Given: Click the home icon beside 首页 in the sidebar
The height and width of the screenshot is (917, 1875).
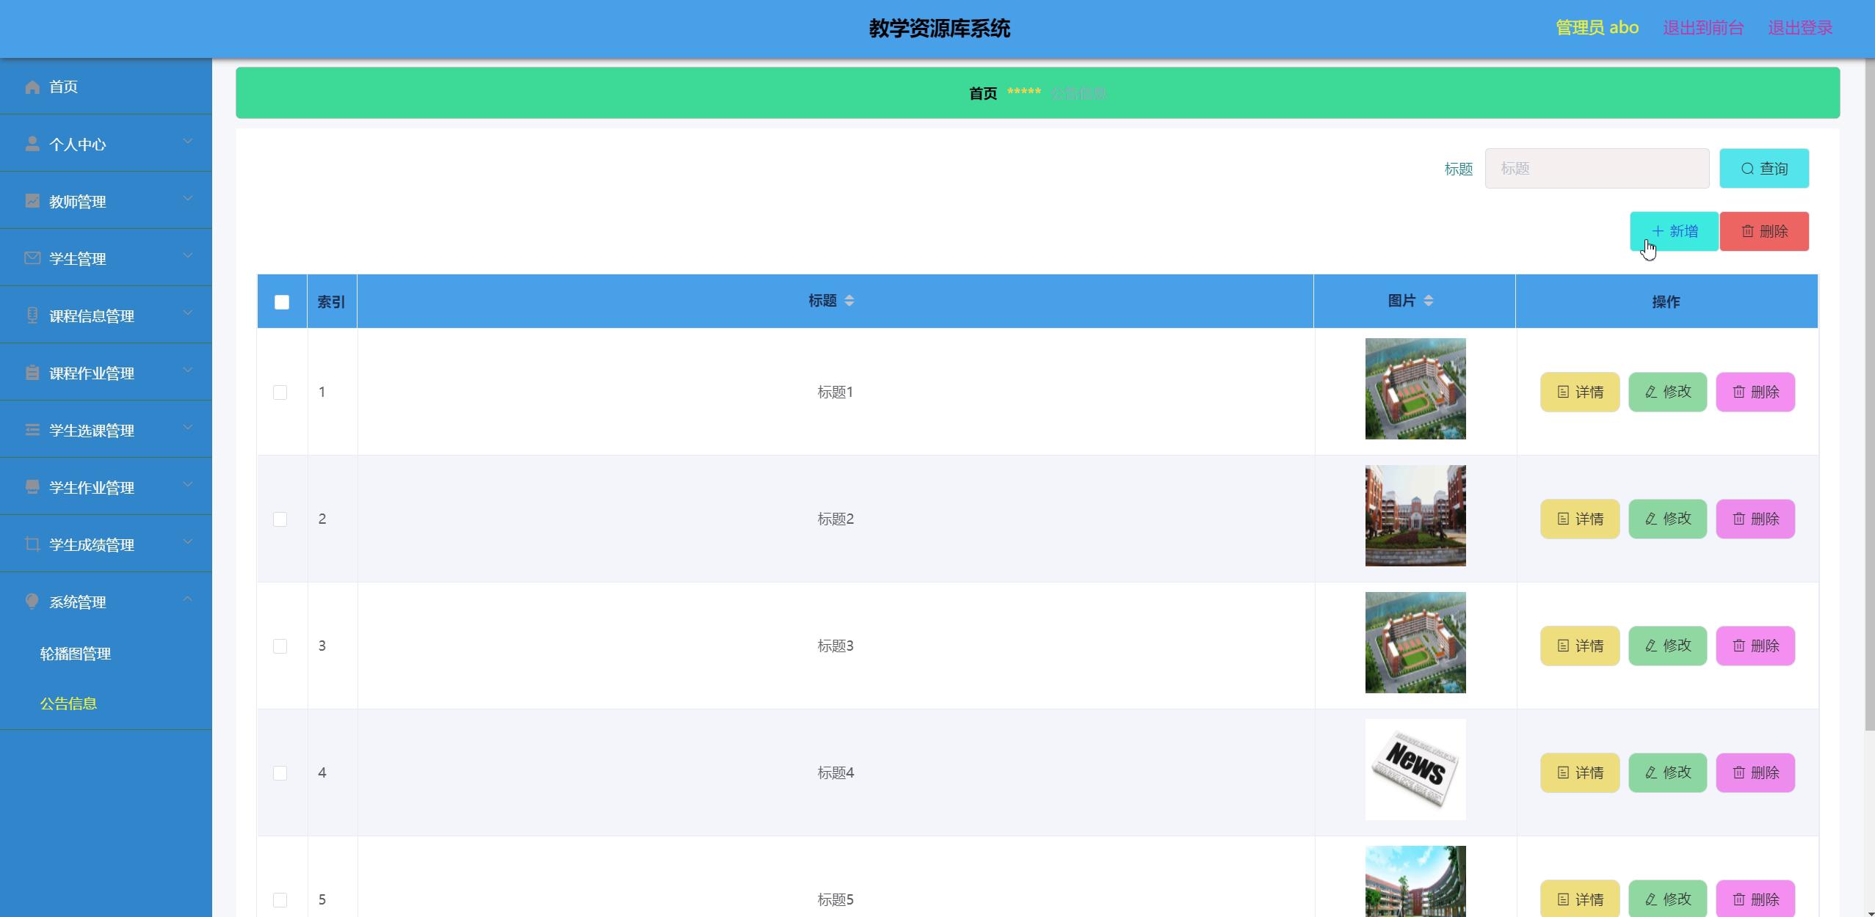Looking at the screenshot, I should point(32,87).
